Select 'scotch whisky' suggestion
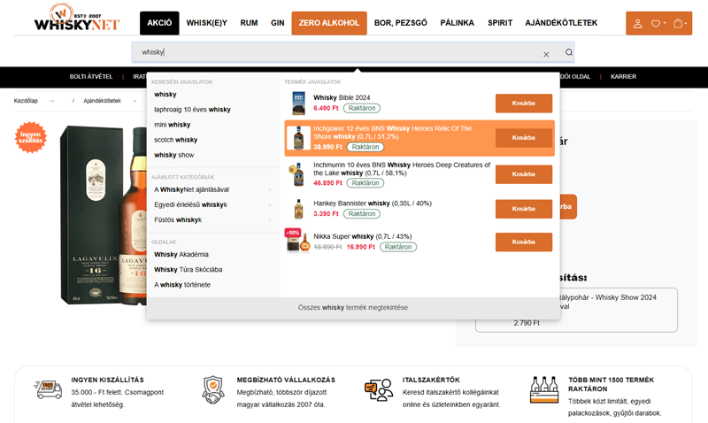This screenshot has height=423, width=708. coord(175,140)
